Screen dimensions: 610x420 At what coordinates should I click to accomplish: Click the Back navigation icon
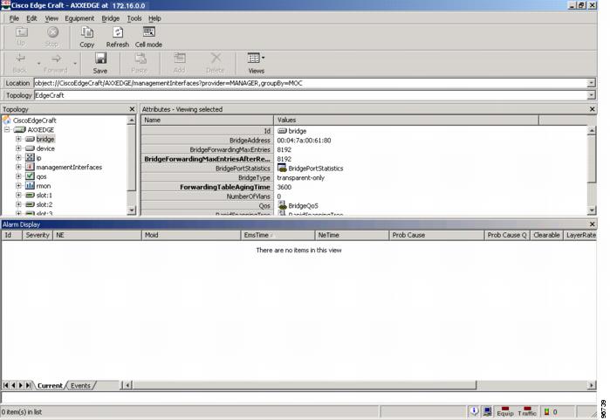coord(20,59)
